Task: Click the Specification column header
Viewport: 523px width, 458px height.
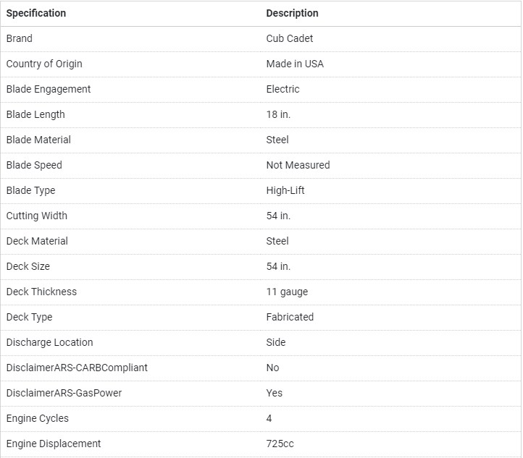Action: 36,13
